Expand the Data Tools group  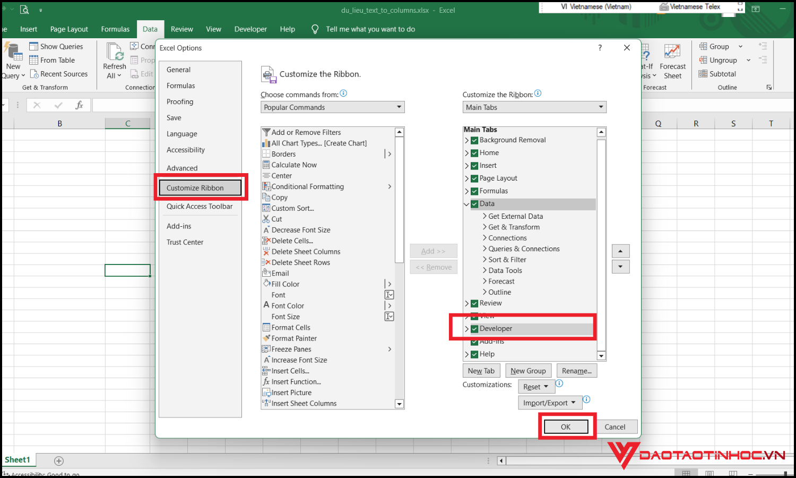[484, 270]
